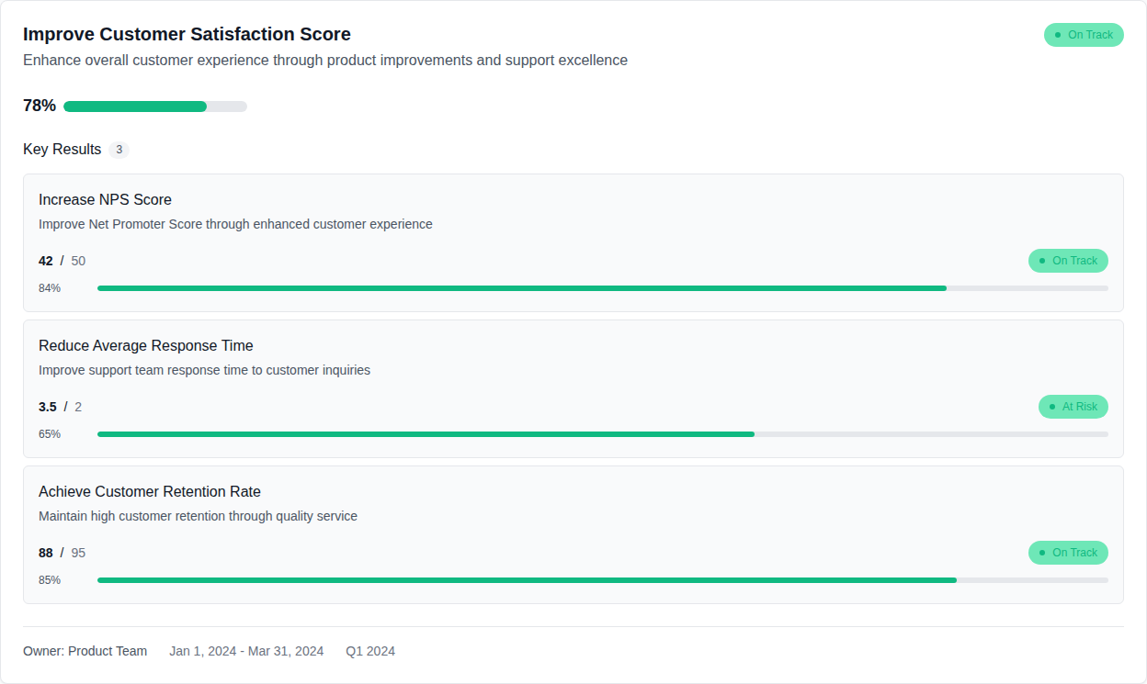Click the At Risk status badge
The image size is (1147, 684).
[x=1073, y=407]
